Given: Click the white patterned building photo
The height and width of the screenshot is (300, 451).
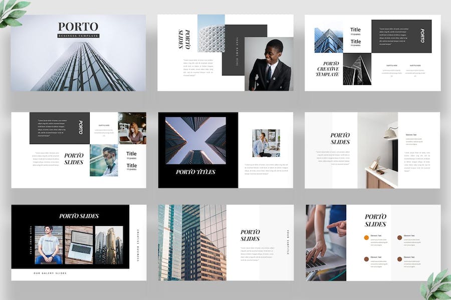Looking at the screenshot, I should [x=211, y=33].
